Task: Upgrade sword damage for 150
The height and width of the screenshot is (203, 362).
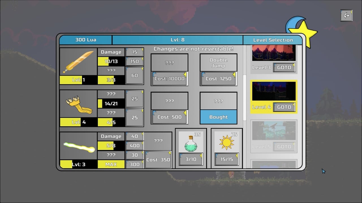Action: coord(135,61)
